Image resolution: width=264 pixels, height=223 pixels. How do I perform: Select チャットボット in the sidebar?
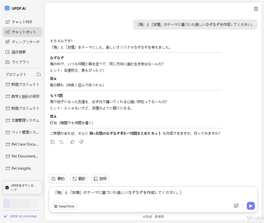point(22,32)
